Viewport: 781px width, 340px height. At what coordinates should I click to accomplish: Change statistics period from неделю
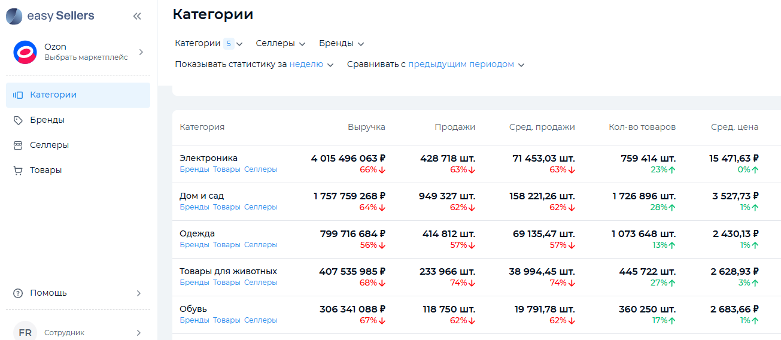[x=311, y=65]
